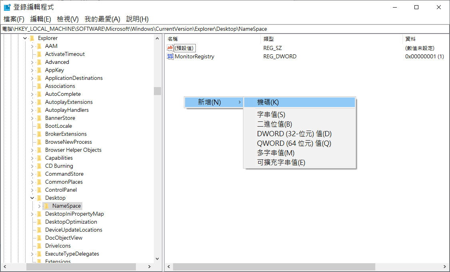Viewport: 450px width, 272px height.
Task: Collapse the Desktop tree node
Action: pos(32,198)
